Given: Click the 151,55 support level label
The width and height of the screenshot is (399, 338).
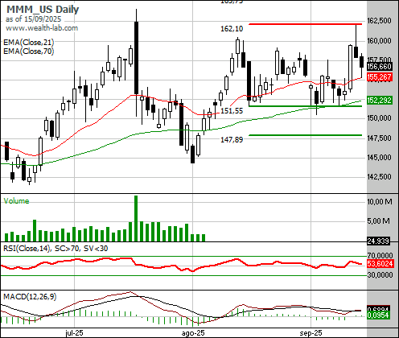Looking at the screenshot, I should (x=232, y=111).
